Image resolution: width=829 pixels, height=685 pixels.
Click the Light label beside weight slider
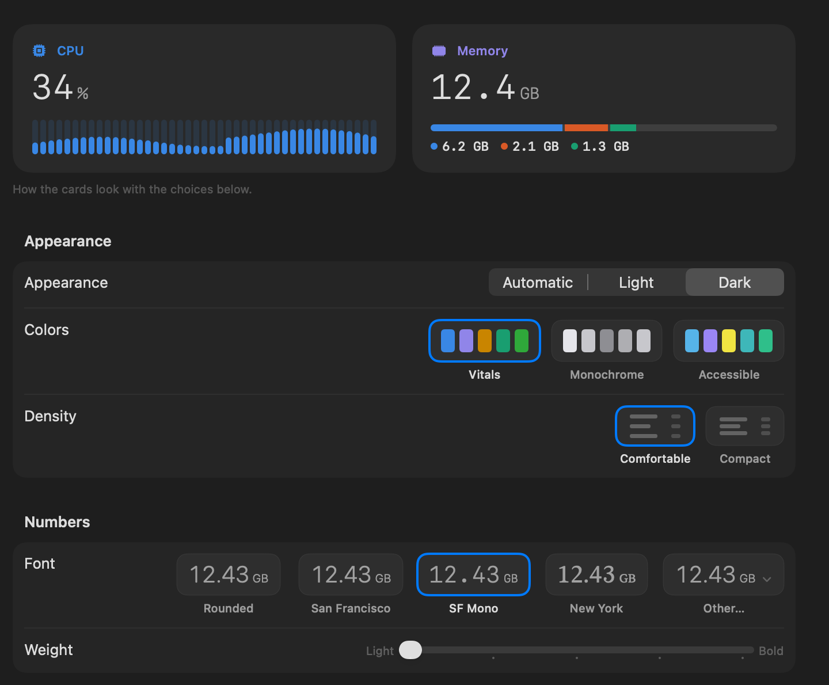coord(380,651)
